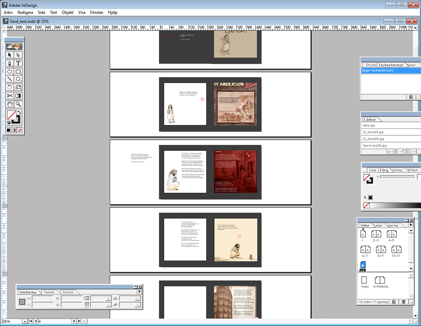Open the Sidor panel flyout menu arrow

coord(411,225)
